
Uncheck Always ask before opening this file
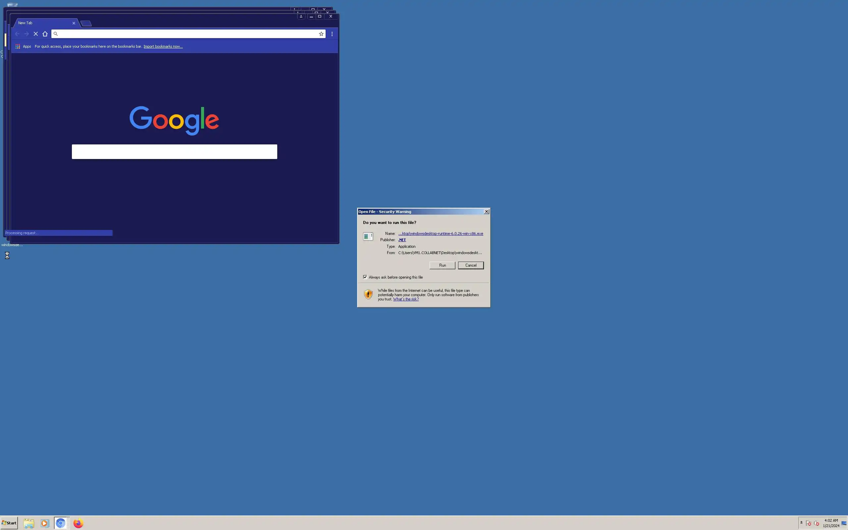365,277
